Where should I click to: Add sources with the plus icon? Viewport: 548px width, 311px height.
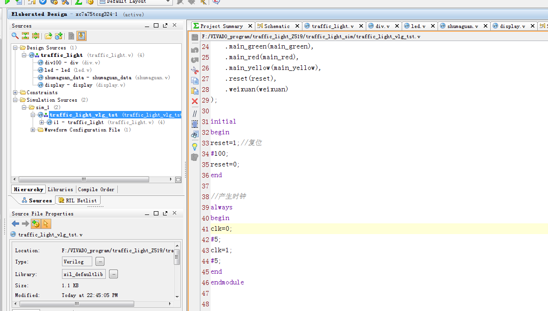pyautogui.click(x=59, y=36)
